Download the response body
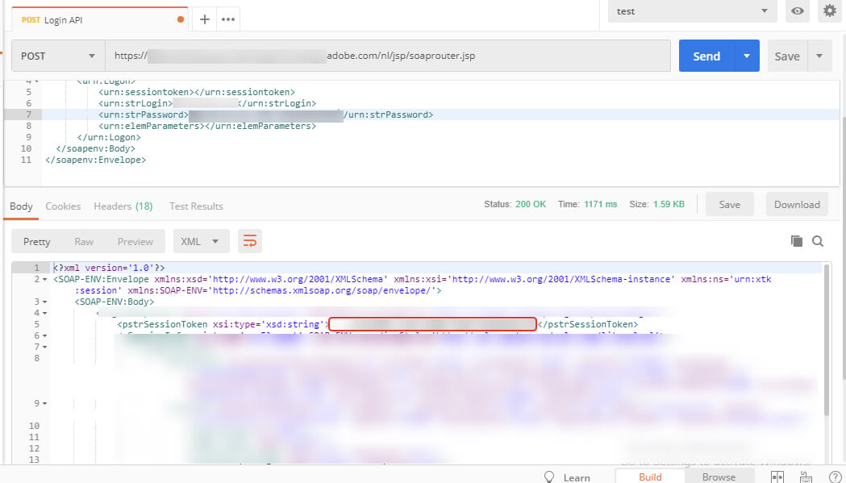Viewport: 846px width, 483px height. (x=796, y=204)
